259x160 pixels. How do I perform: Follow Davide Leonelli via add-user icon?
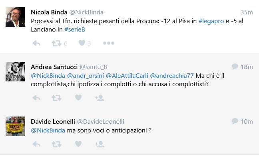(x=100, y=144)
